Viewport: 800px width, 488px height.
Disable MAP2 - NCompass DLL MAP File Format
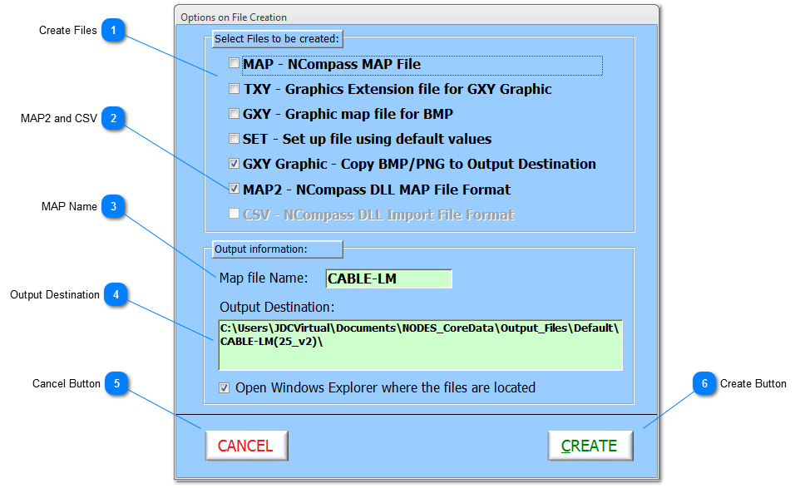[235, 189]
